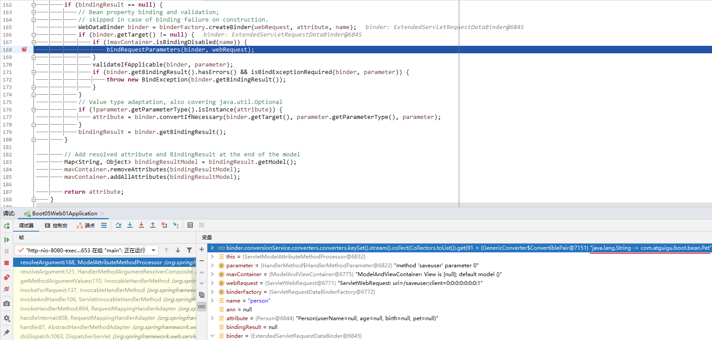Expand the binder.conversionService watch entry
Image resolution: width=712 pixels, height=340 pixels.
(x=212, y=248)
